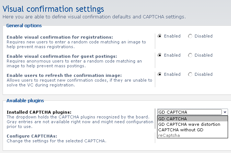Click the 'General options' section legend
The width and height of the screenshot is (231, 153).
click(x=24, y=25)
